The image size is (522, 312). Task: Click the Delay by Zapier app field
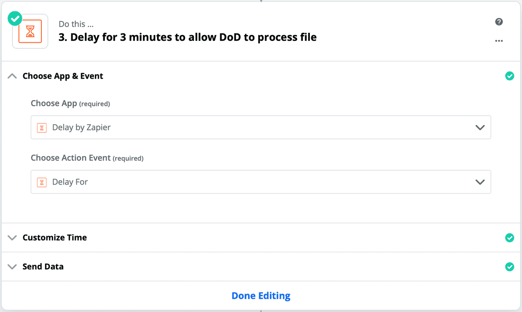tap(261, 128)
